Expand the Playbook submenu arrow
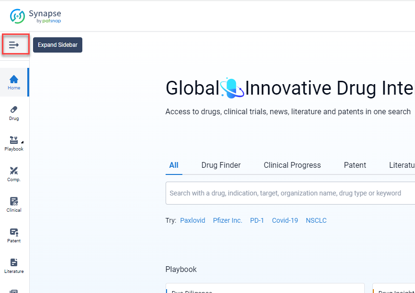The width and height of the screenshot is (415, 293). (22, 142)
